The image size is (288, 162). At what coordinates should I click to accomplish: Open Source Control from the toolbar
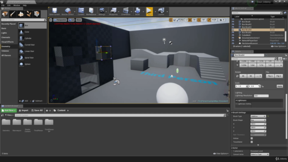[x=67, y=11]
